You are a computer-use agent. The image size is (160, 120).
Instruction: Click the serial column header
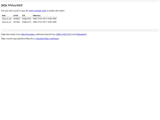point(16,15)
